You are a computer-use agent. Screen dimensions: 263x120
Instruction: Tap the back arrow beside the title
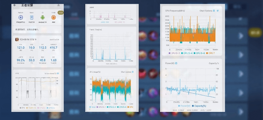tap(15, 5)
